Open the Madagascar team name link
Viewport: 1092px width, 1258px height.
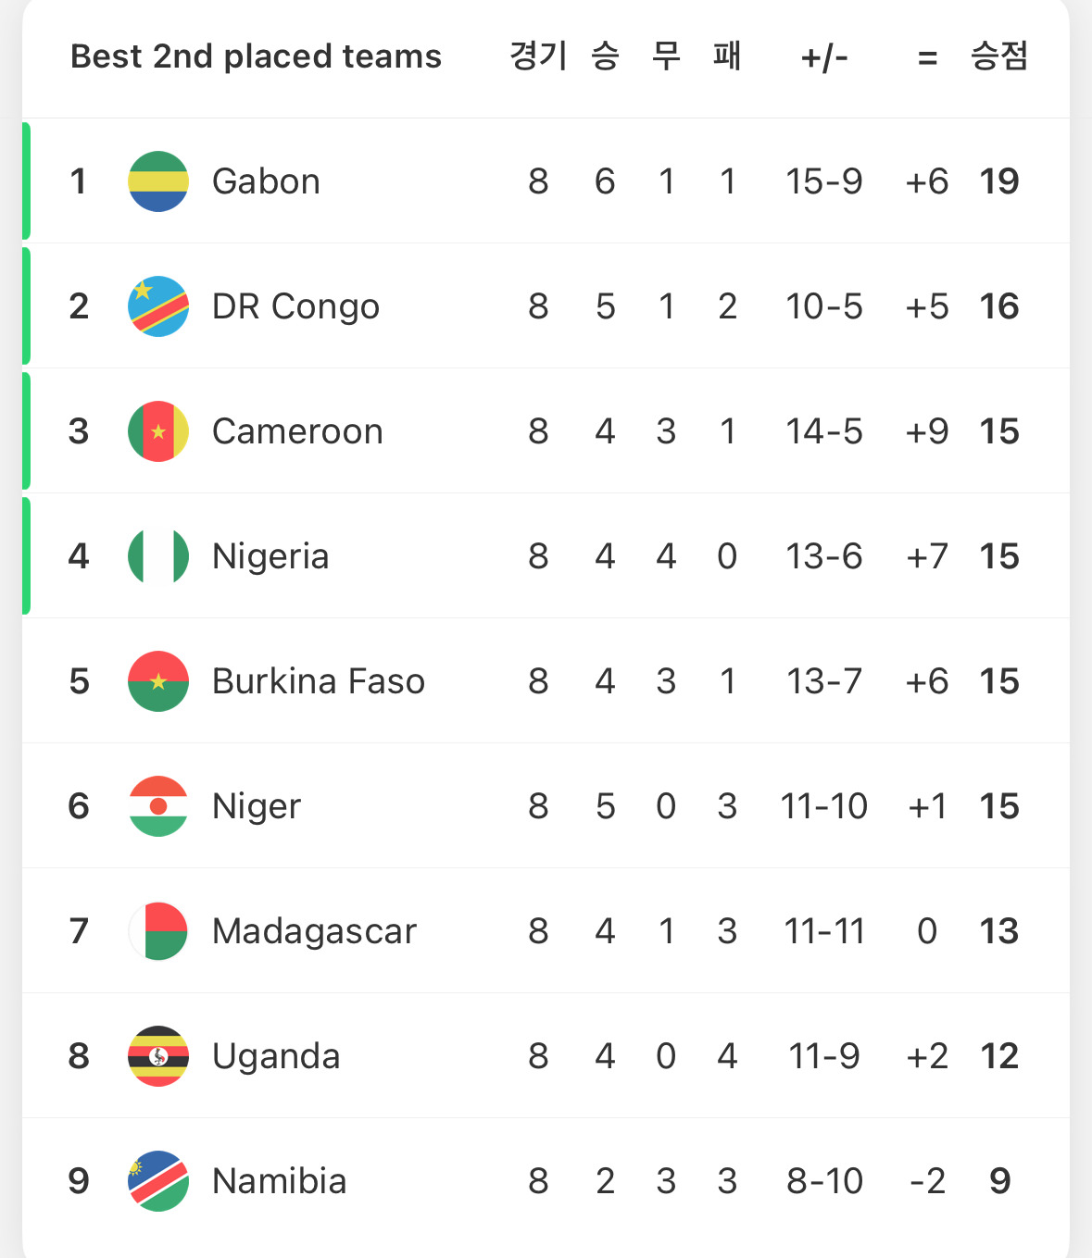coord(314,931)
